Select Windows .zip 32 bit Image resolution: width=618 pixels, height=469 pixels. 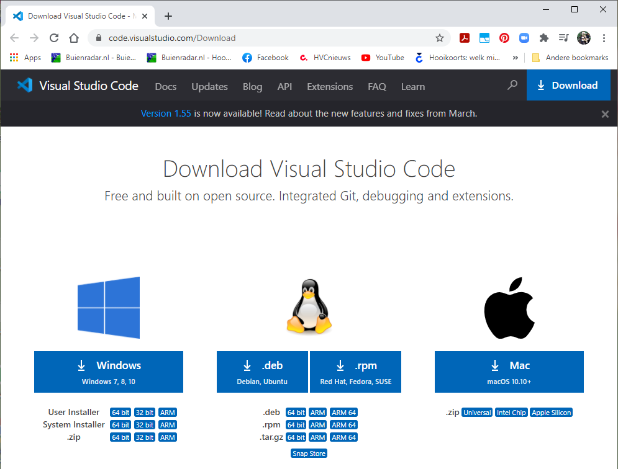(145, 437)
